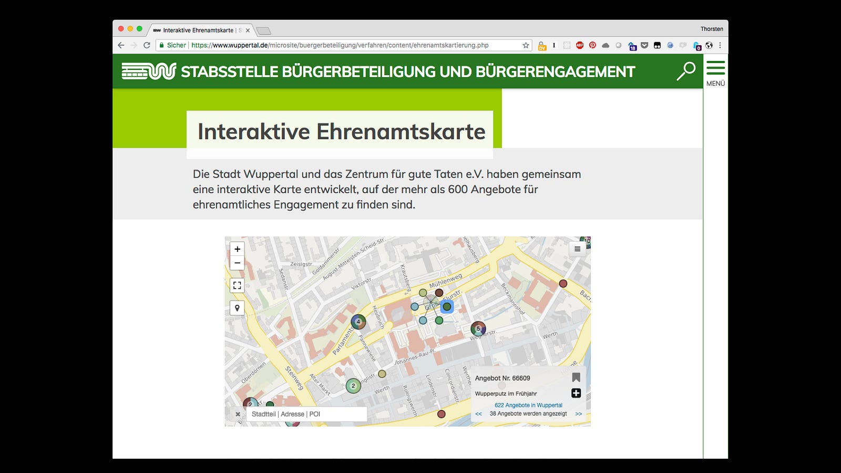This screenshot has height=473, width=841.
Task: Open the 622 Angebote in Wuppertal link
Action: [528, 405]
